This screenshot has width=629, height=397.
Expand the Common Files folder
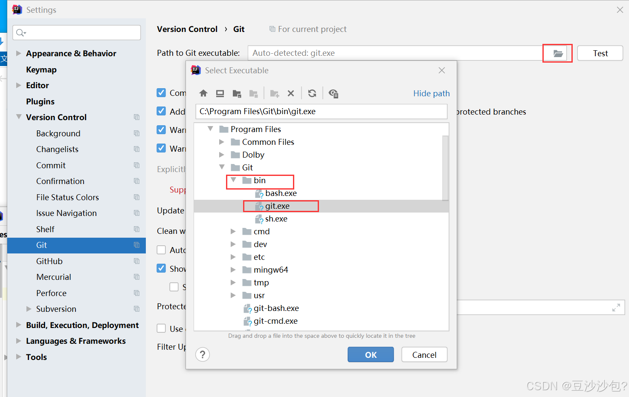(222, 142)
